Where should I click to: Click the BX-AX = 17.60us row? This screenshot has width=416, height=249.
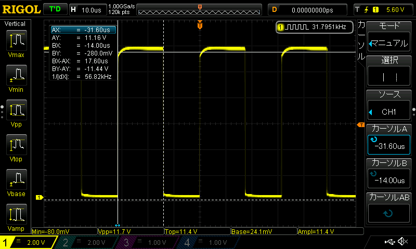[83, 61]
